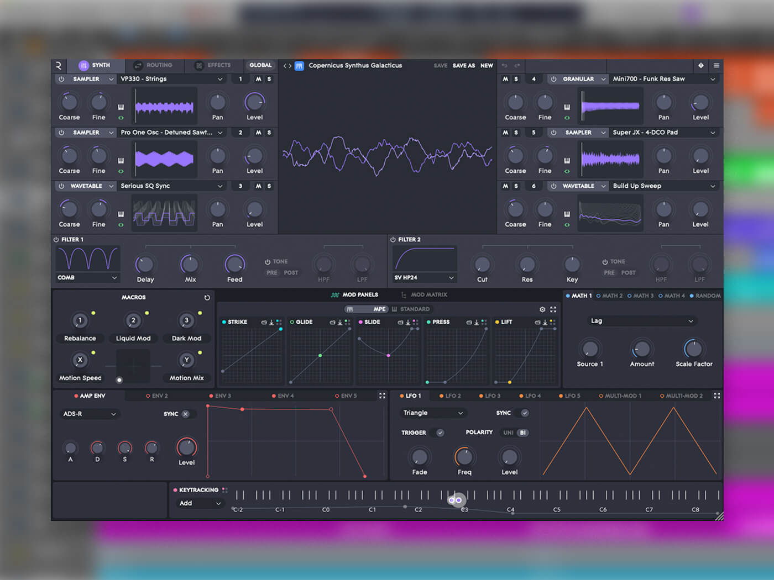Viewport: 774px width, 580px height.
Task: Mute oscillator 1 with M button
Action: tap(258, 79)
